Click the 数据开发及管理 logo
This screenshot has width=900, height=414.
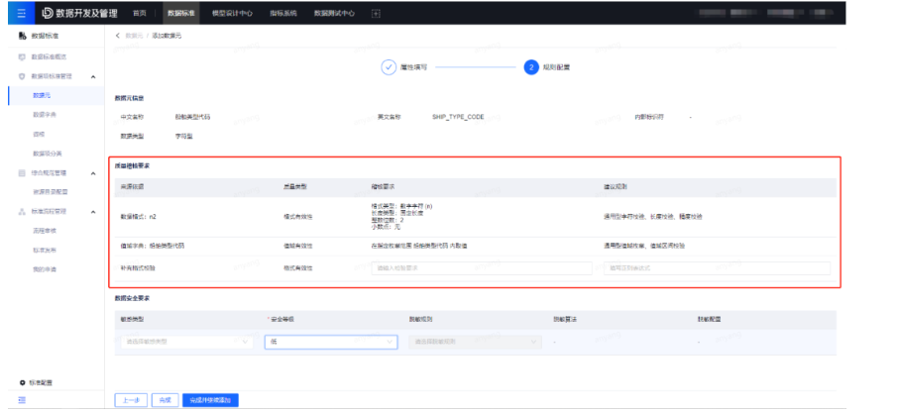pos(80,13)
